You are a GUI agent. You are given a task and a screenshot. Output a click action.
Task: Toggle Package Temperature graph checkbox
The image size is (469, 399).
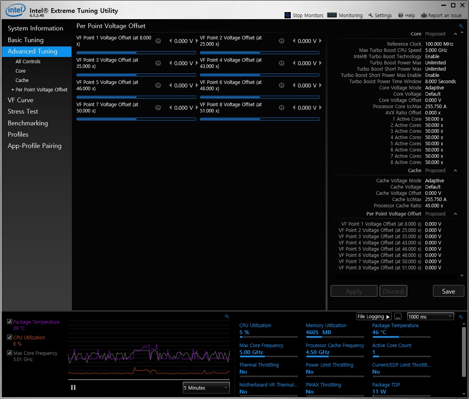(x=9, y=322)
